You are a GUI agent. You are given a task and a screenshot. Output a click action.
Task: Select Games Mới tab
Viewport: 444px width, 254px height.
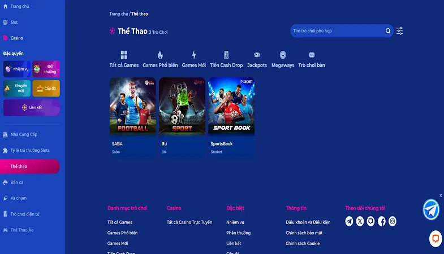[194, 59]
